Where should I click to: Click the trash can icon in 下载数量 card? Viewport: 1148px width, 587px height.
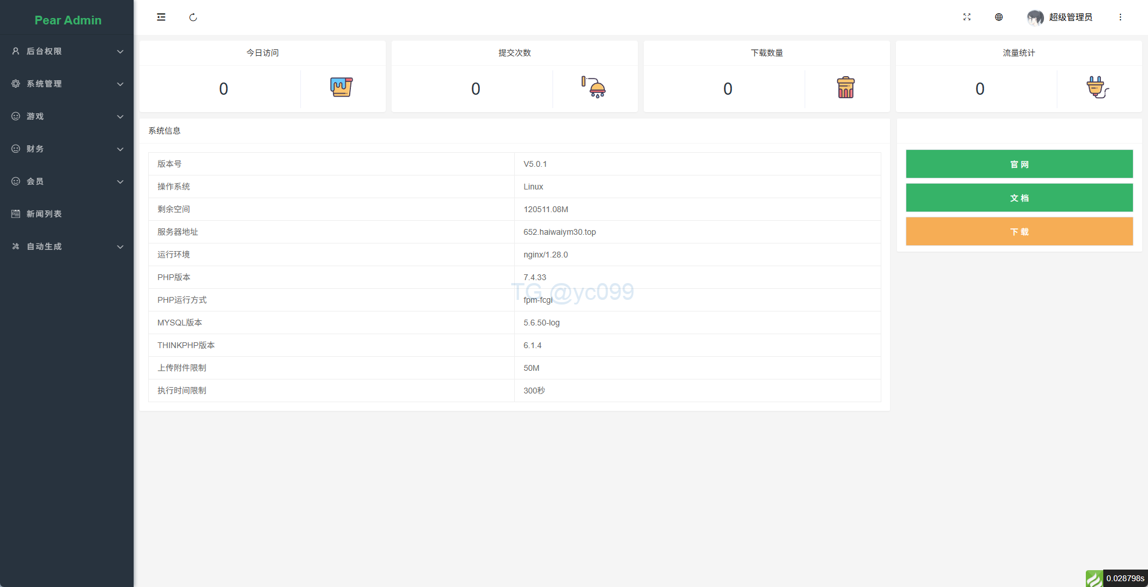tap(845, 88)
